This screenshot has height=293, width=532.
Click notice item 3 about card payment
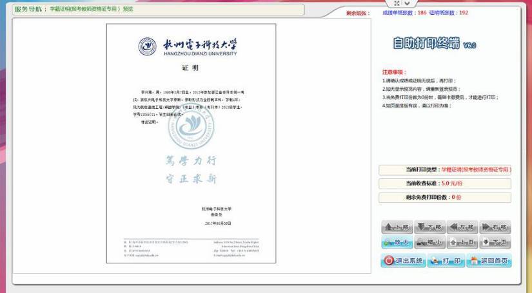440,97
